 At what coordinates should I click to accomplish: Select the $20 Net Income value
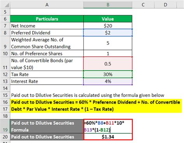coord(108,26)
